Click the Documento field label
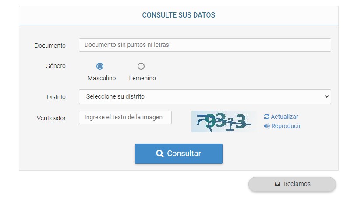Screen dimensions: 354x200 (50, 46)
